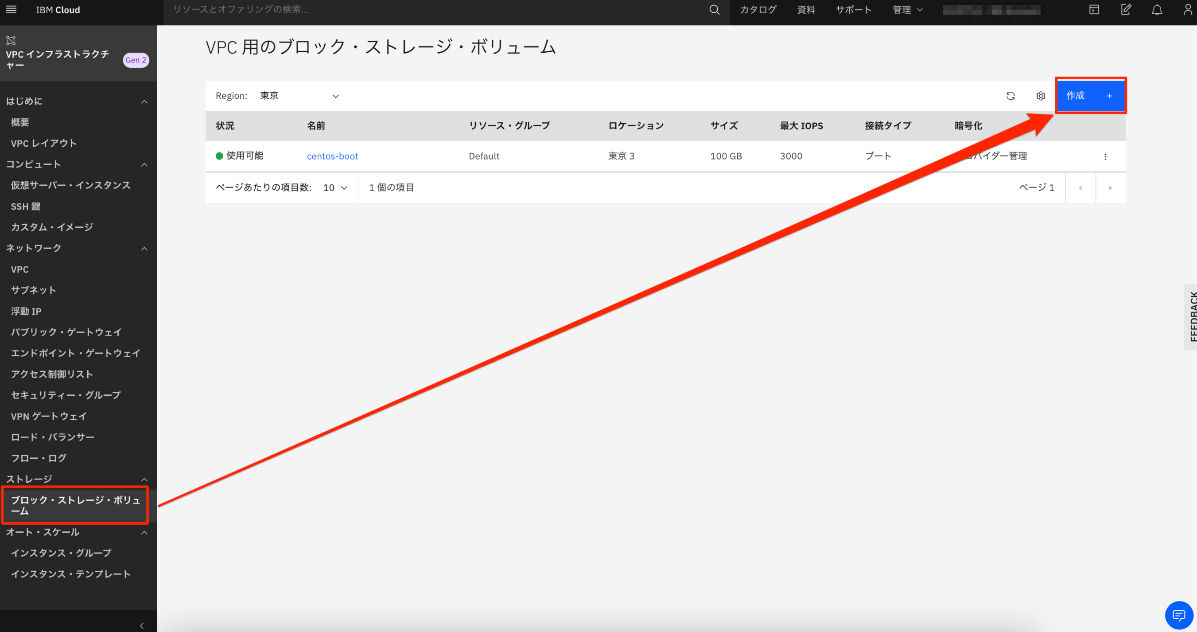Click the search magnifier icon

tap(714, 10)
